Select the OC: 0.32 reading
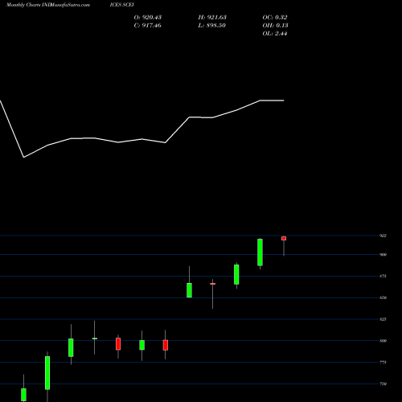This screenshot has width=402, height=402. tap(275, 18)
